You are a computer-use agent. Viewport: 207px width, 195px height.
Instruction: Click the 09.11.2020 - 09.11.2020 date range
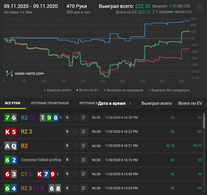tap(31, 6)
